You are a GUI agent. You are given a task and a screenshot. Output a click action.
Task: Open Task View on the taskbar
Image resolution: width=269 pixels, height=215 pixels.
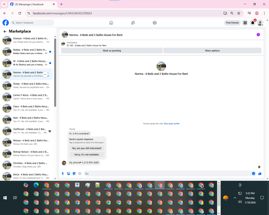click(x=15, y=198)
